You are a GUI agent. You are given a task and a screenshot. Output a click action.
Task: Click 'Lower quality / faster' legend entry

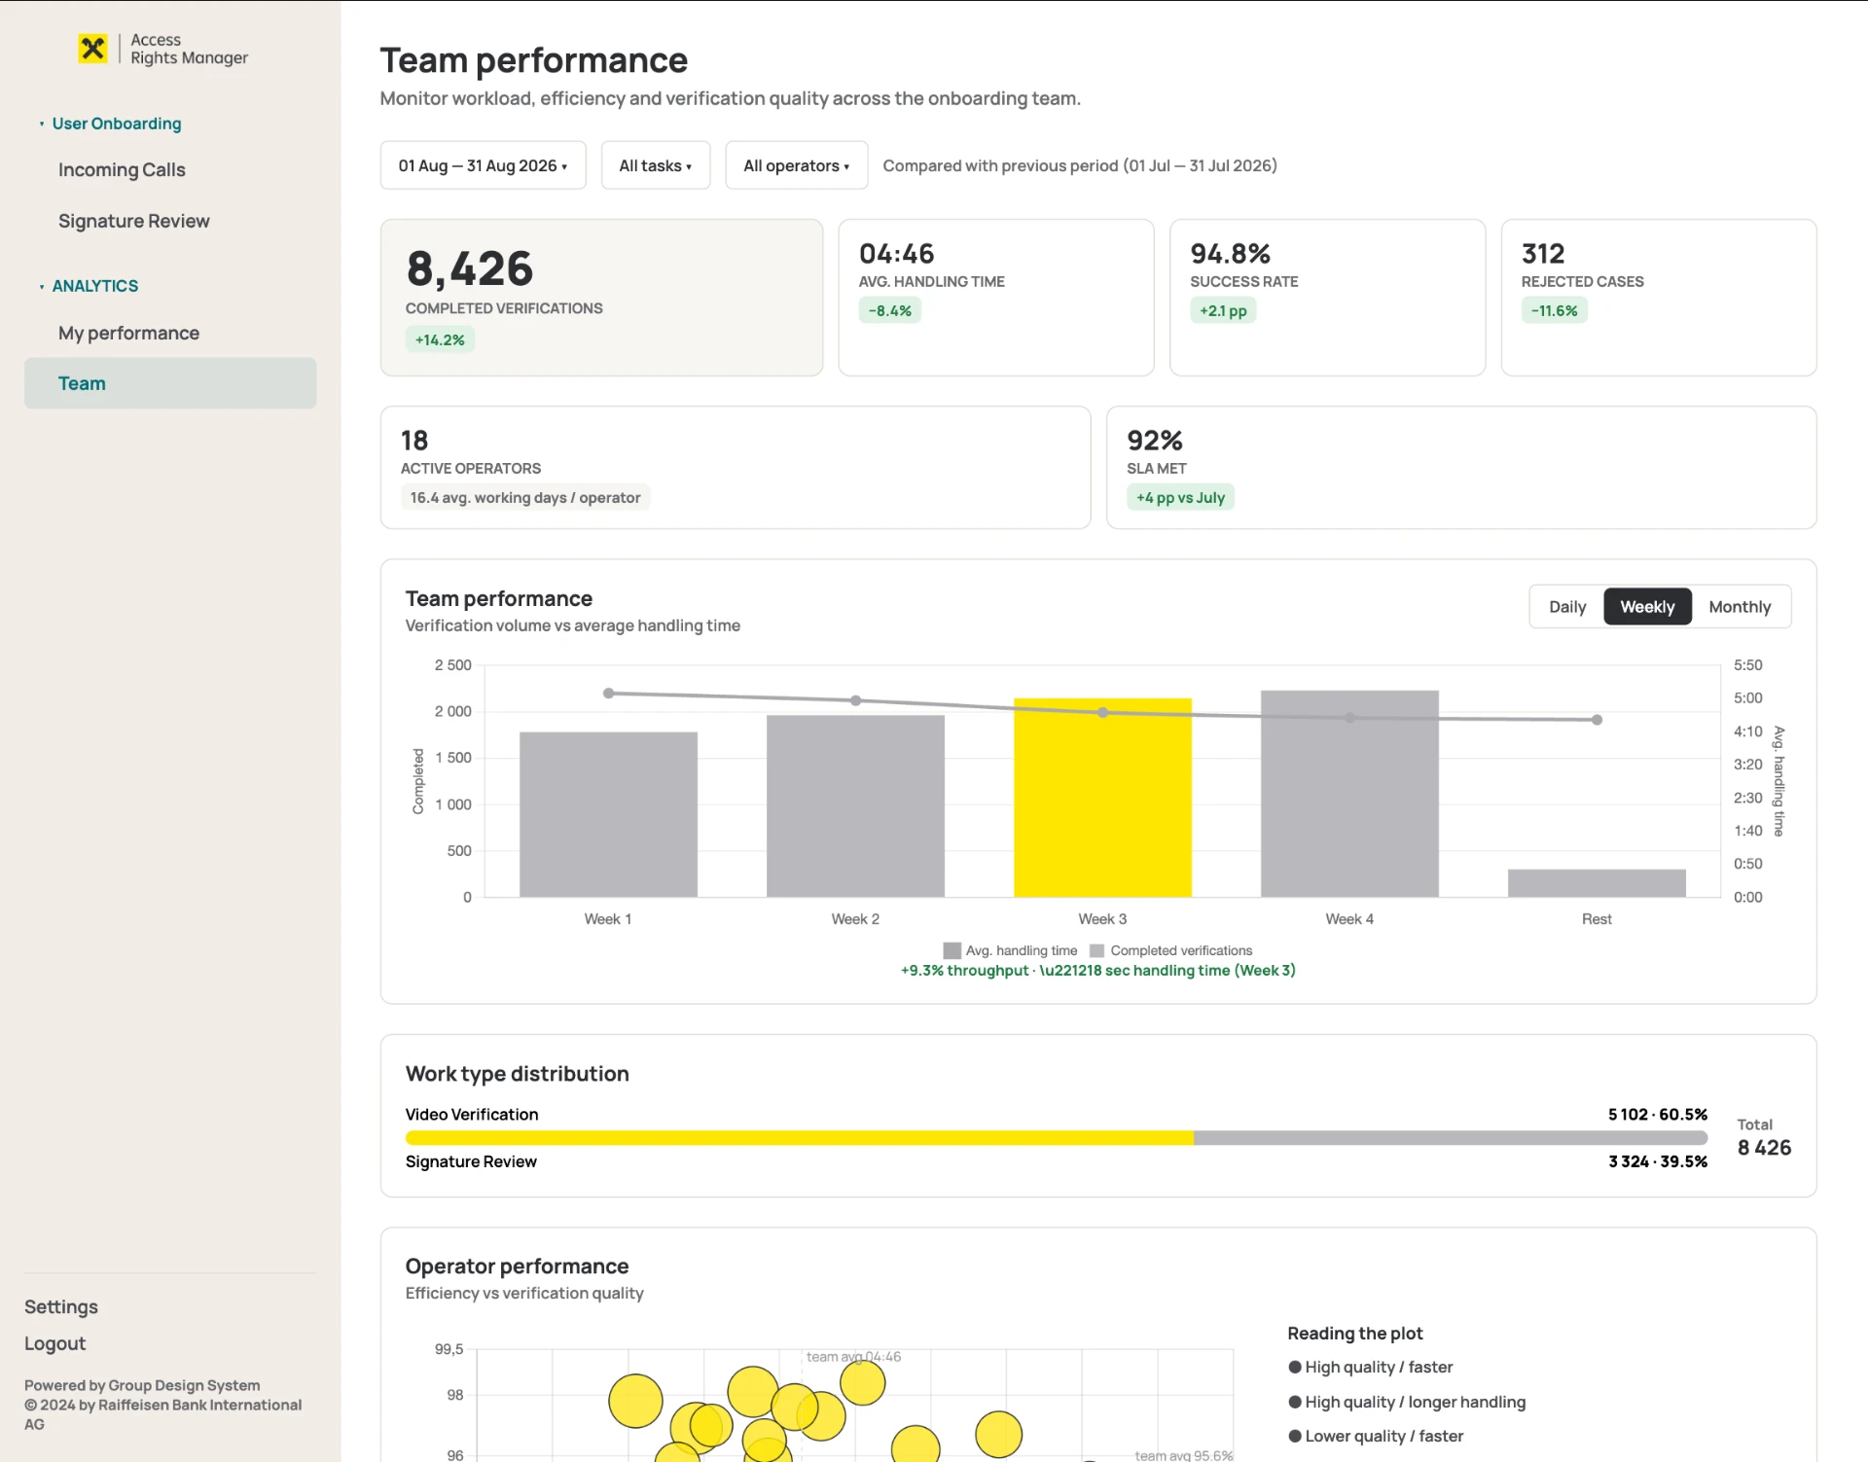(1376, 1436)
